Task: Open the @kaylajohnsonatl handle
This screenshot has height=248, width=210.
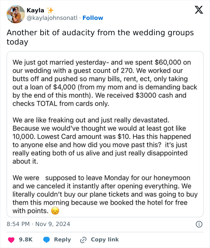Action: click(x=51, y=18)
